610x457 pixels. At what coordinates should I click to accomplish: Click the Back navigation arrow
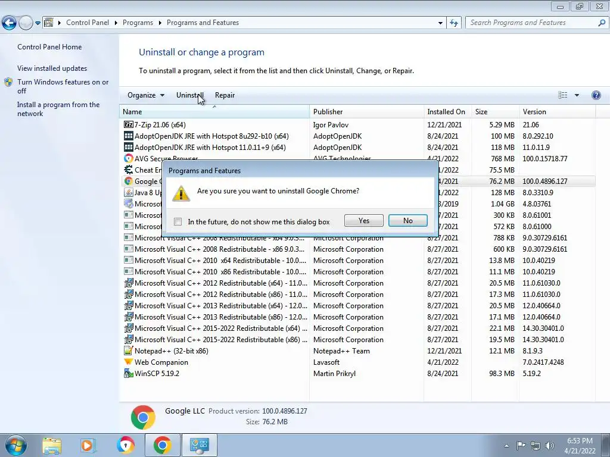pyautogui.click(x=9, y=23)
